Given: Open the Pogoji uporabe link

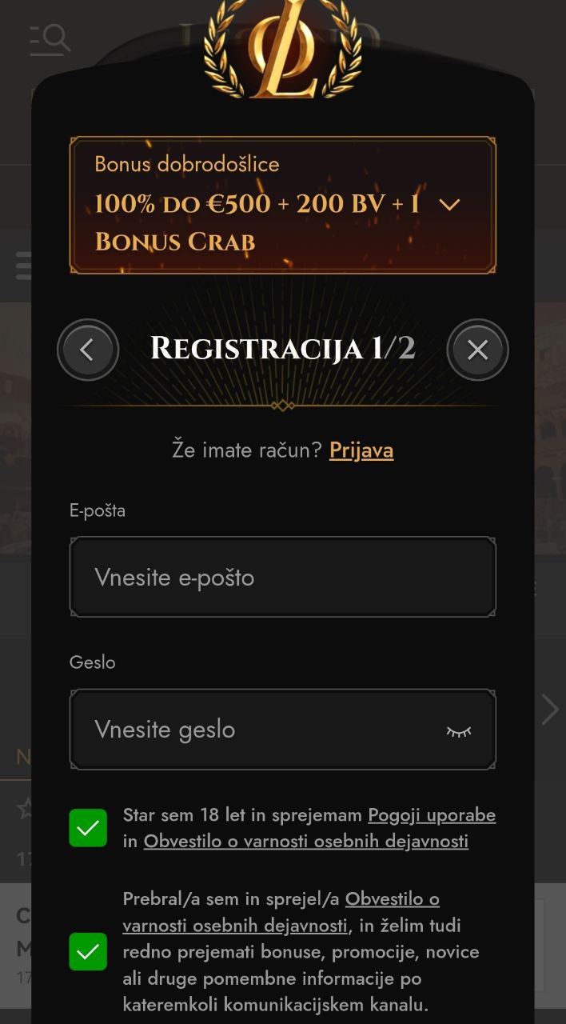Looking at the screenshot, I should pyautogui.click(x=432, y=815).
